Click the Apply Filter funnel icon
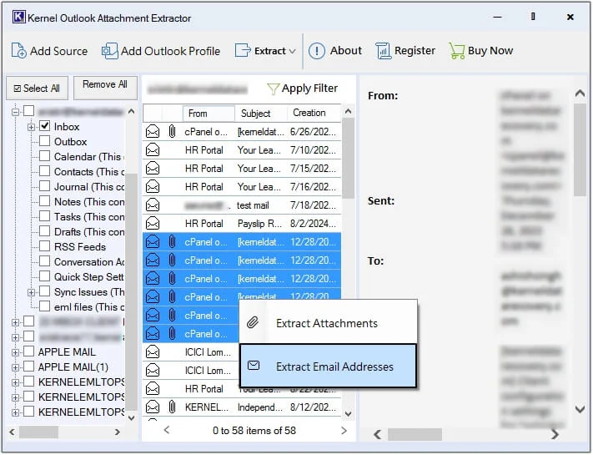Screen dimensions: 593x455 click(273, 89)
